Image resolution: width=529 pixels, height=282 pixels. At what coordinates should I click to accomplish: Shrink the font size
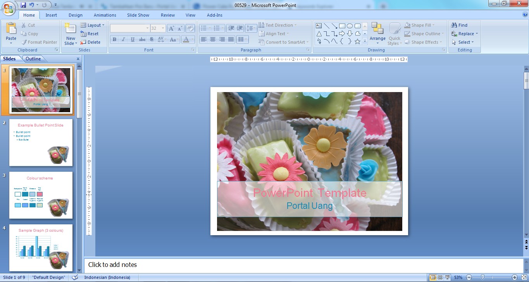pyautogui.click(x=180, y=28)
